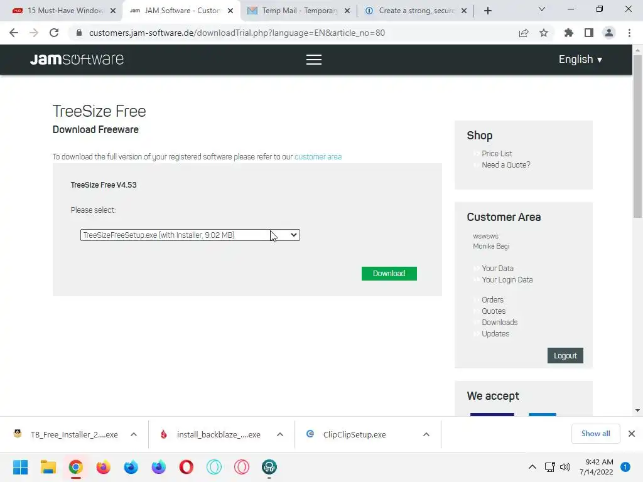Show all downloads
643x482 pixels.
coord(595,434)
